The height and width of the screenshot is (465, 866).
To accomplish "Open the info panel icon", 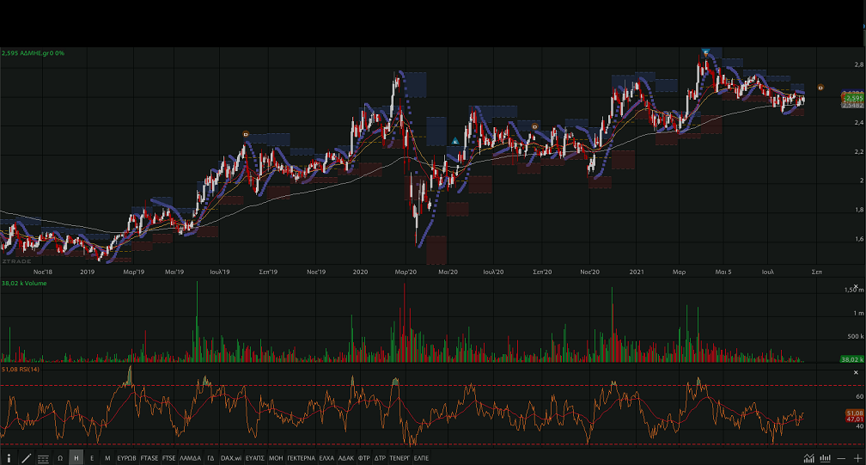I will pos(9,458).
